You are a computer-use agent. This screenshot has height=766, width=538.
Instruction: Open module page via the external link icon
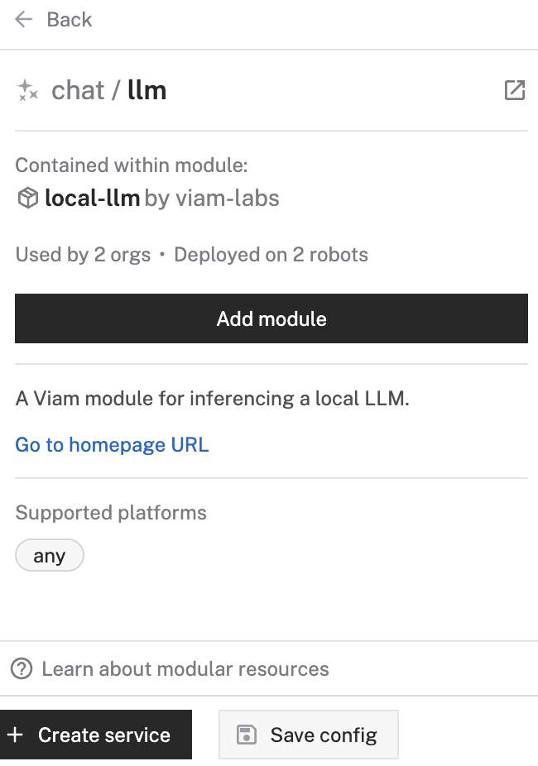pyautogui.click(x=514, y=90)
